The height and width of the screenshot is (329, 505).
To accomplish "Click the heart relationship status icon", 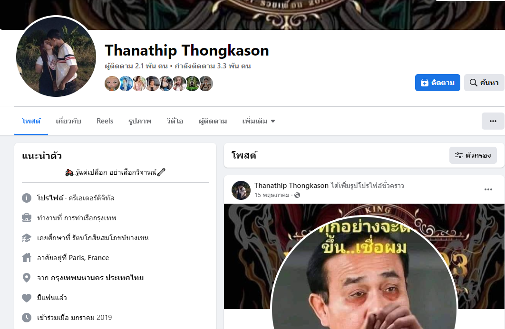I will (27, 298).
